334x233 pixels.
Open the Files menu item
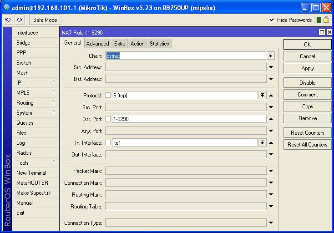pos(35,133)
